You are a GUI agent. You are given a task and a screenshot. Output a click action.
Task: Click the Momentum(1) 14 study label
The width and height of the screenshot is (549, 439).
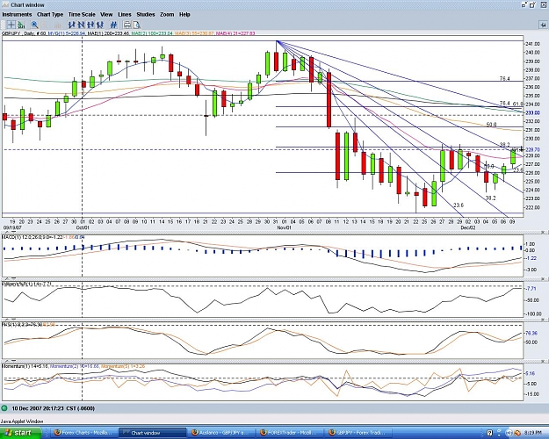click(25, 366)
